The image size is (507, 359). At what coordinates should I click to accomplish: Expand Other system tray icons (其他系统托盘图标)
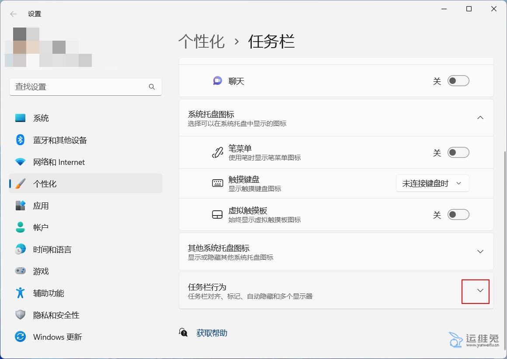[480, 251]
